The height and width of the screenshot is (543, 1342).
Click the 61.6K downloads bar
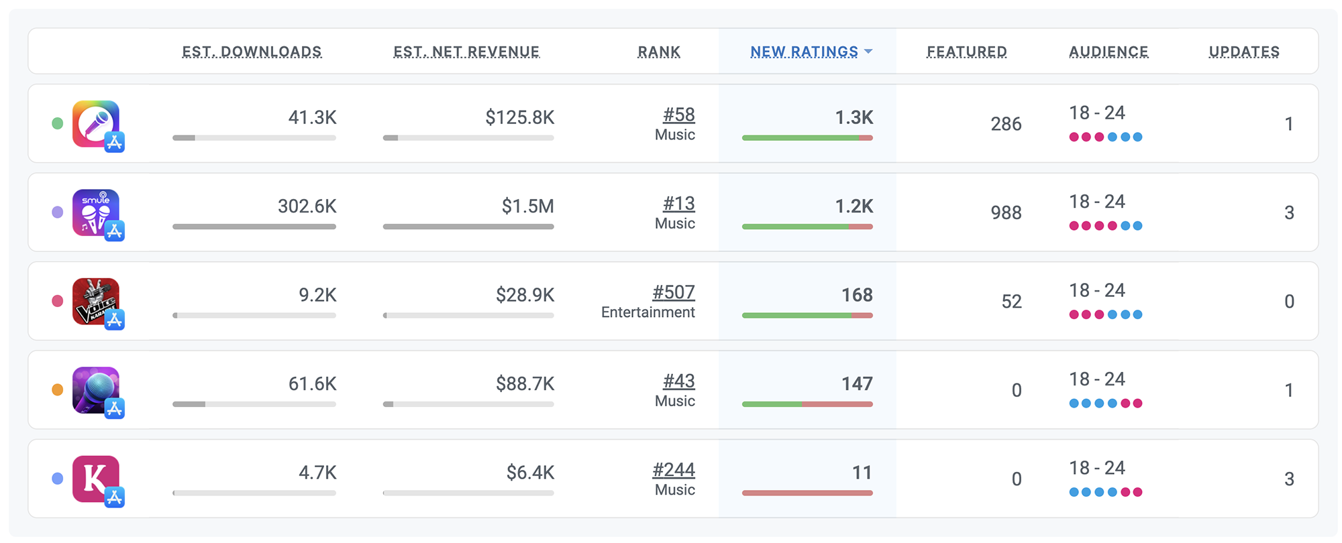[254, 404]
